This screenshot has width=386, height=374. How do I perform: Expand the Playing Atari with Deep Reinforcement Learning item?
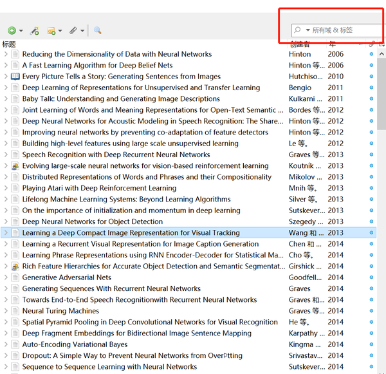pos(6,189)
